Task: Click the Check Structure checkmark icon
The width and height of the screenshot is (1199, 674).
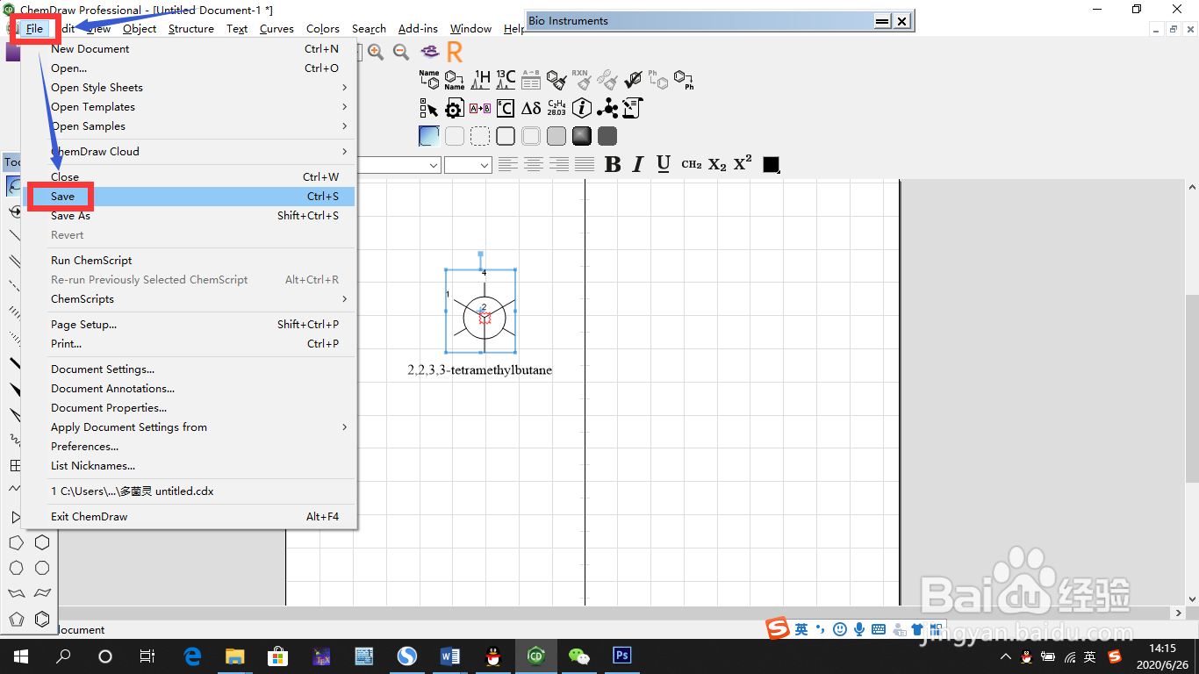Action: (x=633, y=80)
